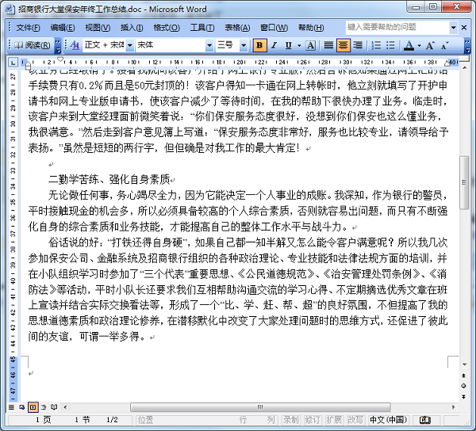Expand formatting toolbar options at right end
The width and height of the screenshot is (476, 431).
tap(467, 45)
